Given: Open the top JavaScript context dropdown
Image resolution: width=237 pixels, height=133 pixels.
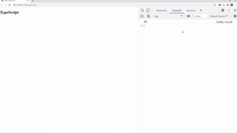Looking at the screenshot, I should (168, 16).
